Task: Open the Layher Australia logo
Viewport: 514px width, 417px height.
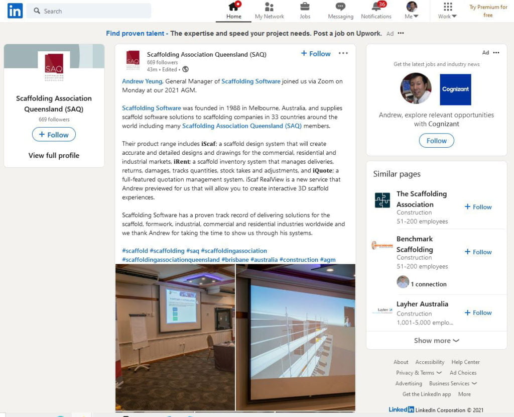Action: pos(382,310)
